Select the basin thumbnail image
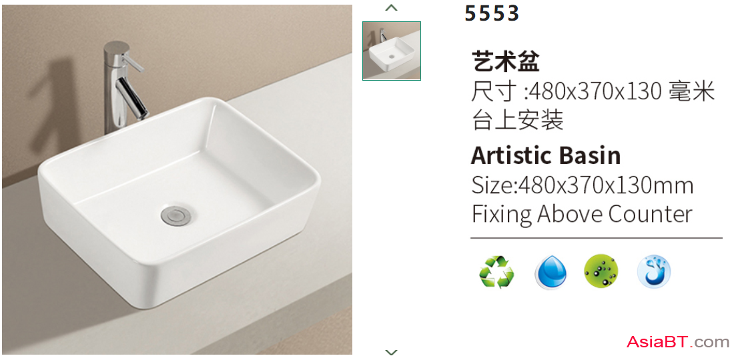 pos(392,51)
